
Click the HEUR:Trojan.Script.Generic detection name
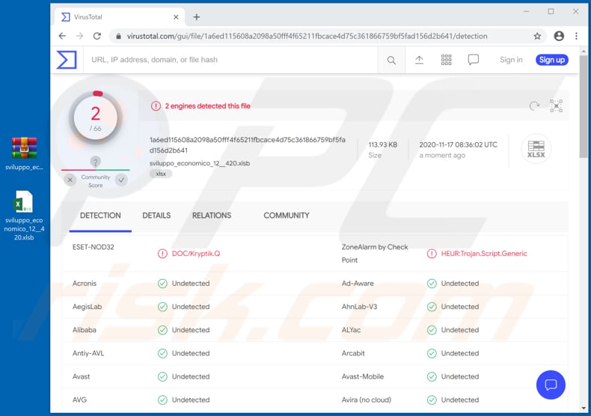[x=484, y=254]
